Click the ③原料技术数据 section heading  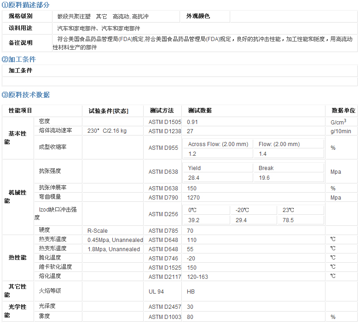click(26, 94)
